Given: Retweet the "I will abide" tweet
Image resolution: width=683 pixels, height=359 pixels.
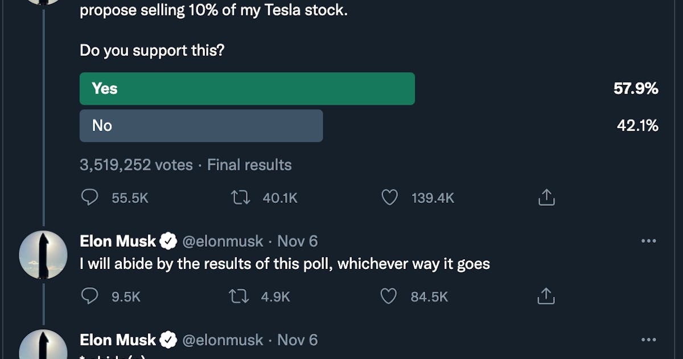Looking at the screenshot, I should pos(240,296).
